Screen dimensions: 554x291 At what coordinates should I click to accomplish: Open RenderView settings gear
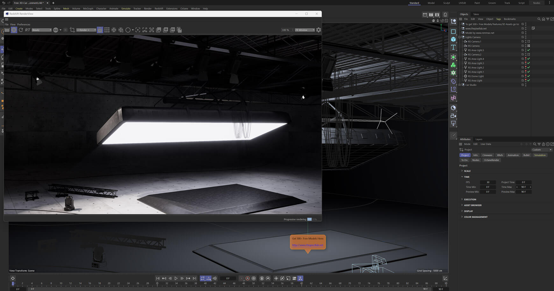tap(318, 30)
